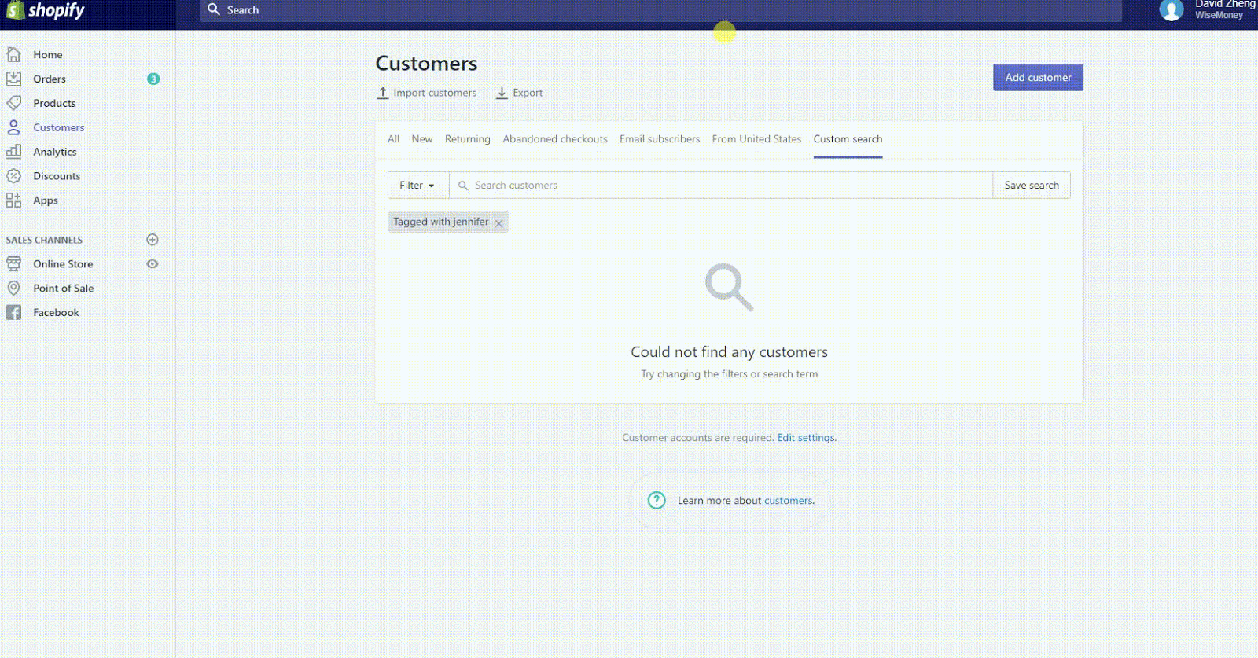Click the Export download arrow icon
Viewport: 1258px width, 658px height.
(502, 93)
